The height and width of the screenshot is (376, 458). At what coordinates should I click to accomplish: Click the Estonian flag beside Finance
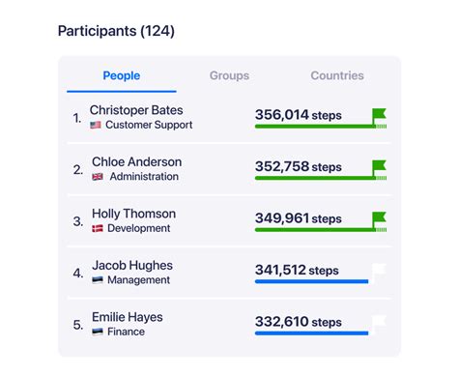(x=98, y=332)
